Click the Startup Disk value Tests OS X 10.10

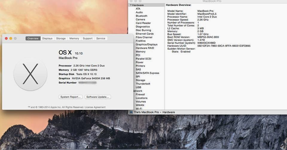(86, 74)
